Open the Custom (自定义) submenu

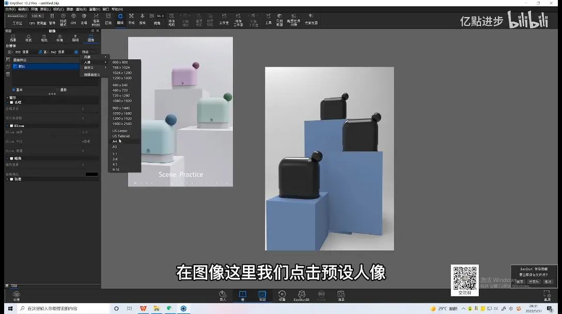pyautogui.click(x=95, y=67)
